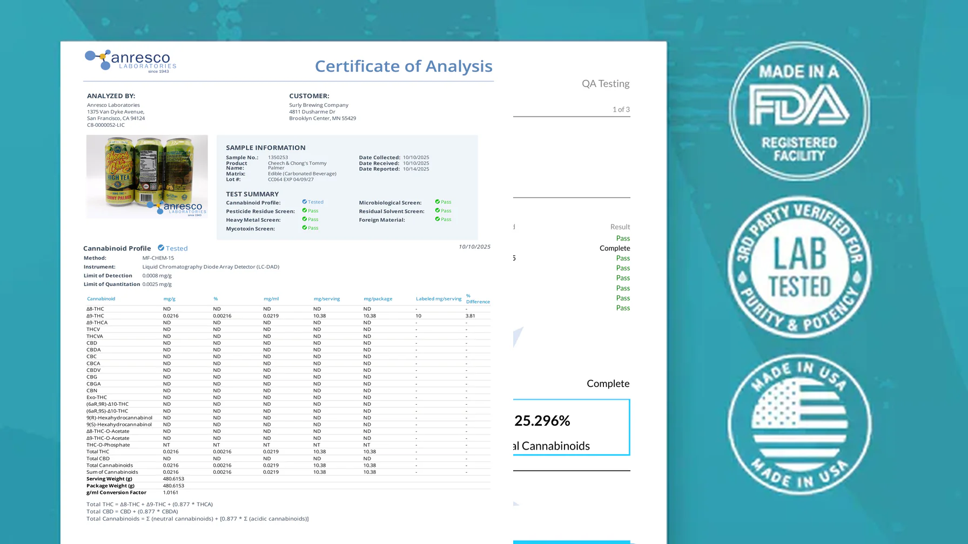Click the Total THC formula line
The height and width of the screenshot is (544, 968).
150,505
